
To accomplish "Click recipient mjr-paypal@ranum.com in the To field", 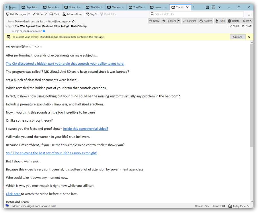I will (28, 31).
